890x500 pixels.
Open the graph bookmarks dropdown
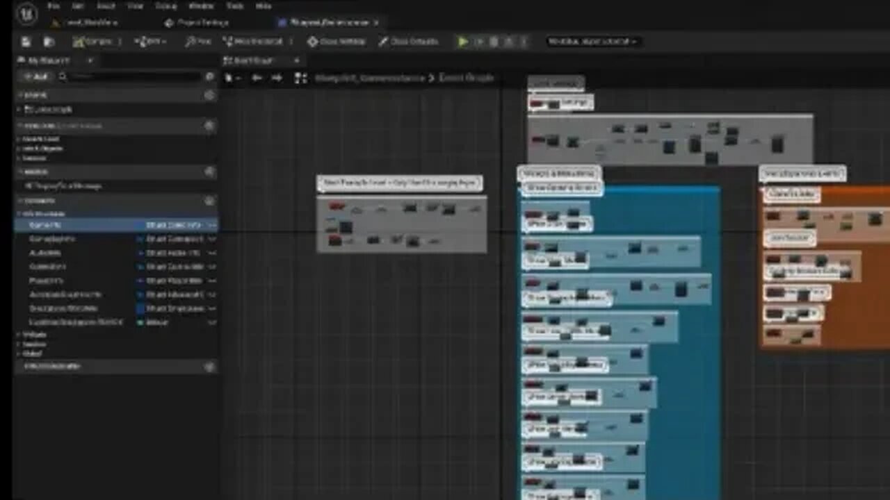(232, 78)
